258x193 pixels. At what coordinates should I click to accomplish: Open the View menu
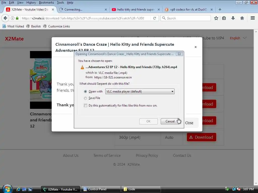click(x=20, y=3)
